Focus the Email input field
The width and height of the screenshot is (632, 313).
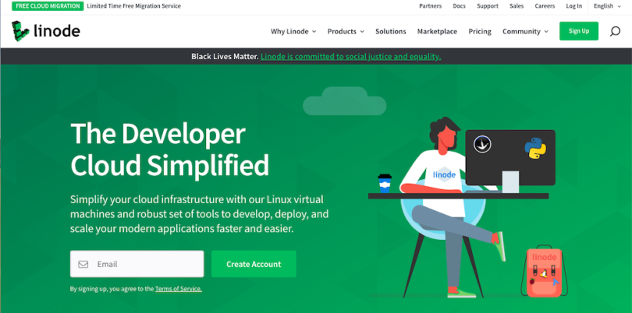pyautogui.click(x=137, y=264)
